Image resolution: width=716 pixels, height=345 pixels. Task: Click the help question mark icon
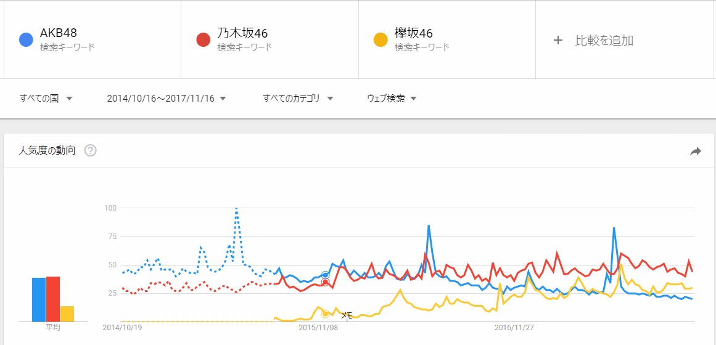pyautogui.click(x=90, y=150)
